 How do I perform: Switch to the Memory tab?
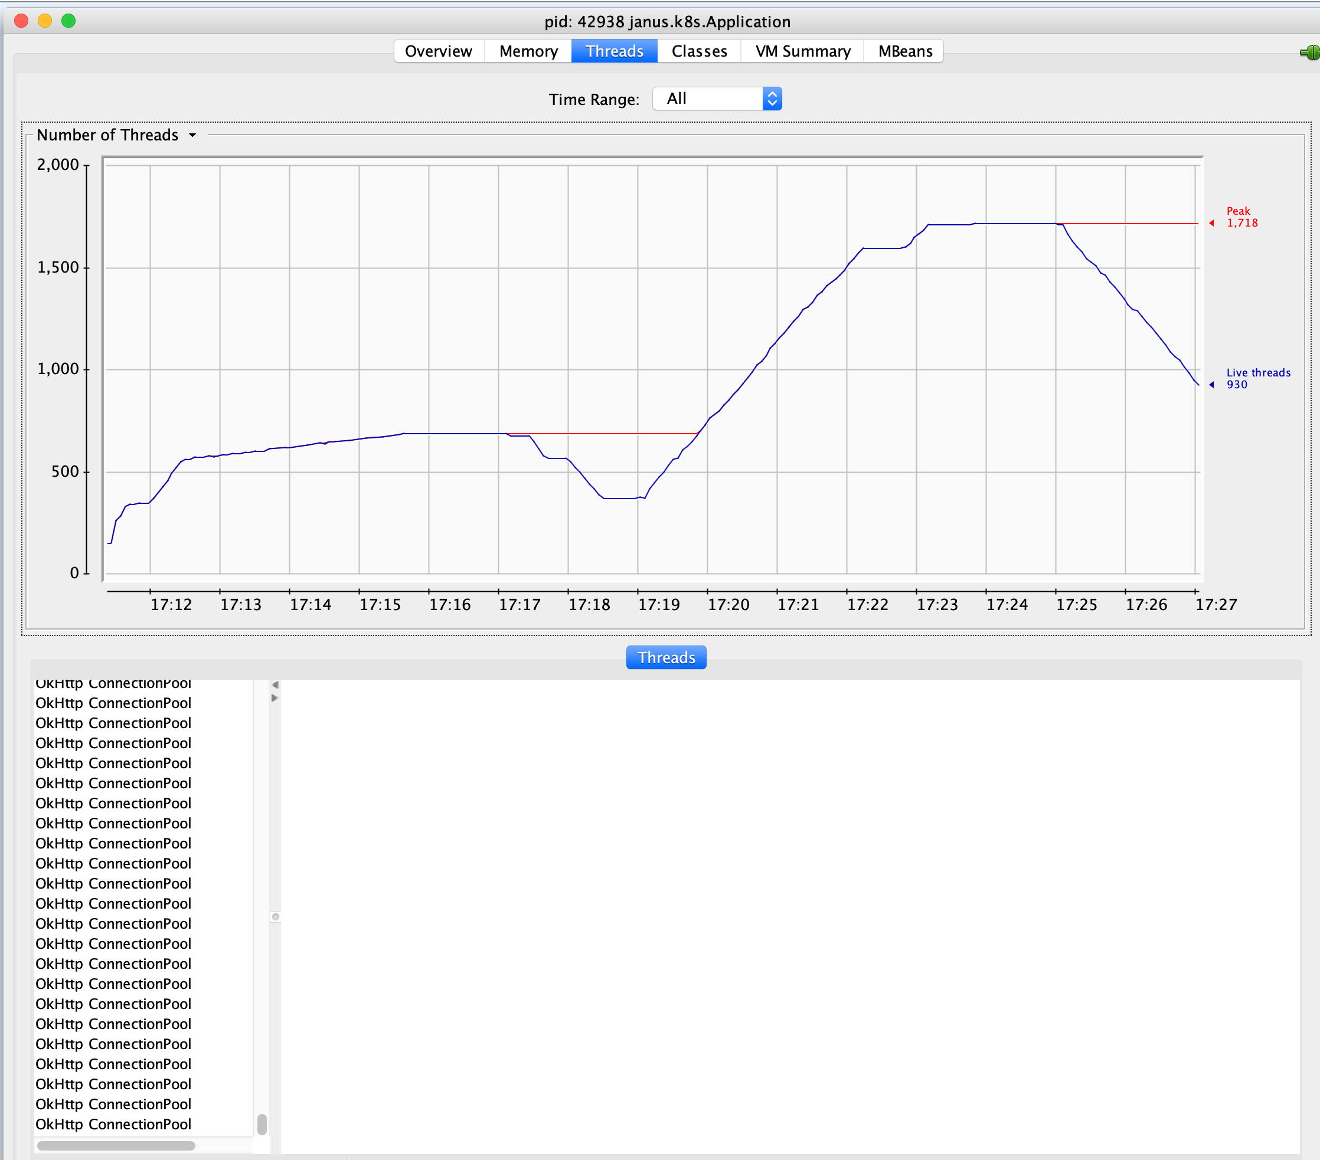[528, 51]
